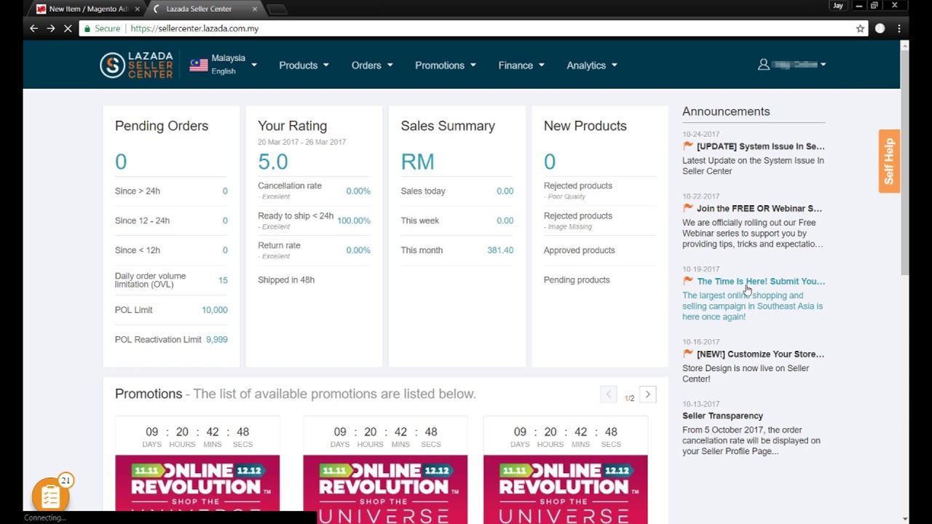Viewport: 932px width, 524px height.
Task: Open a new browser tab
Action: 277,9
